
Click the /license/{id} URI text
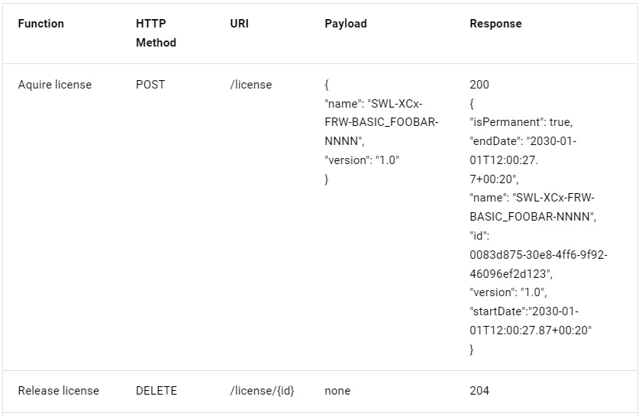(262, 391)
